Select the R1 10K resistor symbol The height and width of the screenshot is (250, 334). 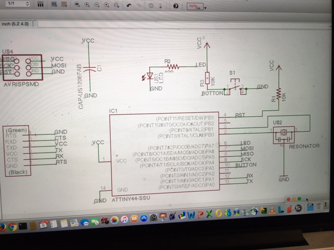click(x=279, y=94)
